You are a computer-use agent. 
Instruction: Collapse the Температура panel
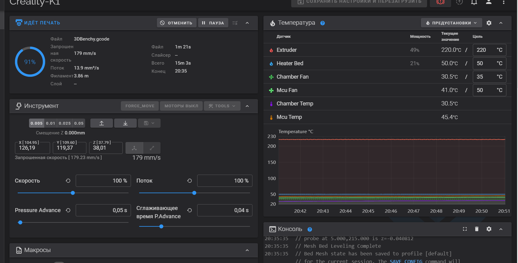501,23
